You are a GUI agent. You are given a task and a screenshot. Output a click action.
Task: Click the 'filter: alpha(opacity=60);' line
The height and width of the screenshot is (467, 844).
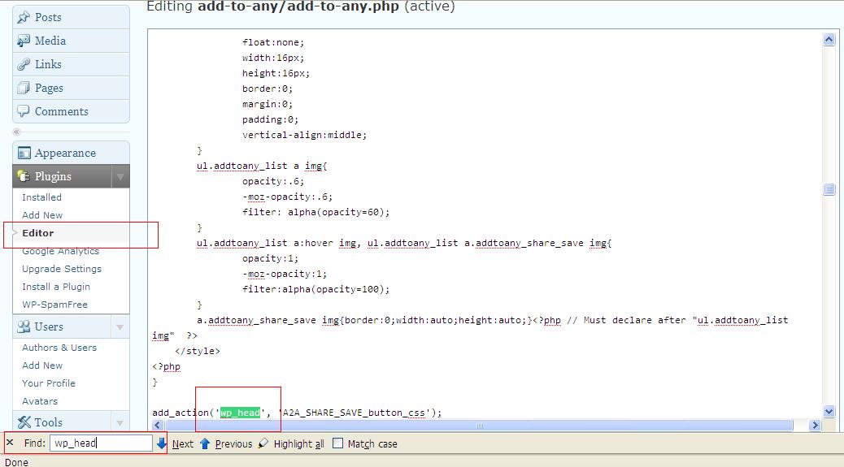[316, 212]
